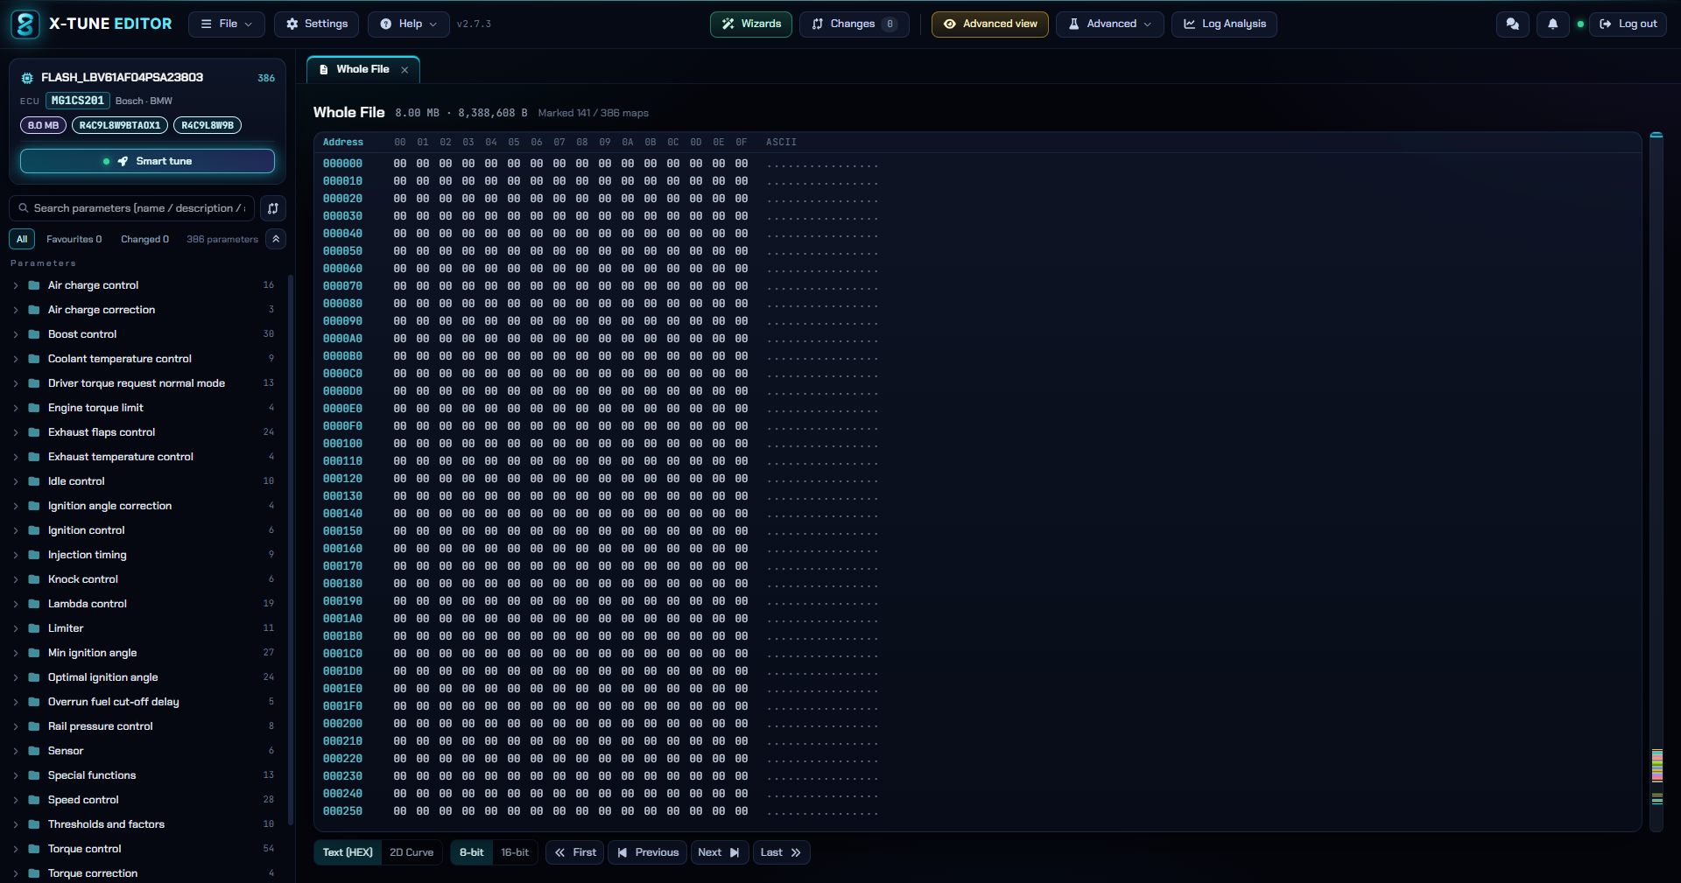1681x883 pixels.
Task: Show the Favourites filter tab
Action: 74,239
